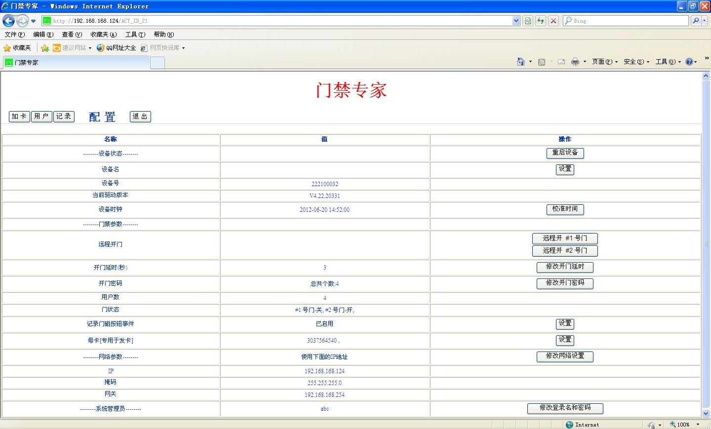Screen dimensions: 711x429
Task: Click 远程开 #1 号门 button
Action: [565, 238]
